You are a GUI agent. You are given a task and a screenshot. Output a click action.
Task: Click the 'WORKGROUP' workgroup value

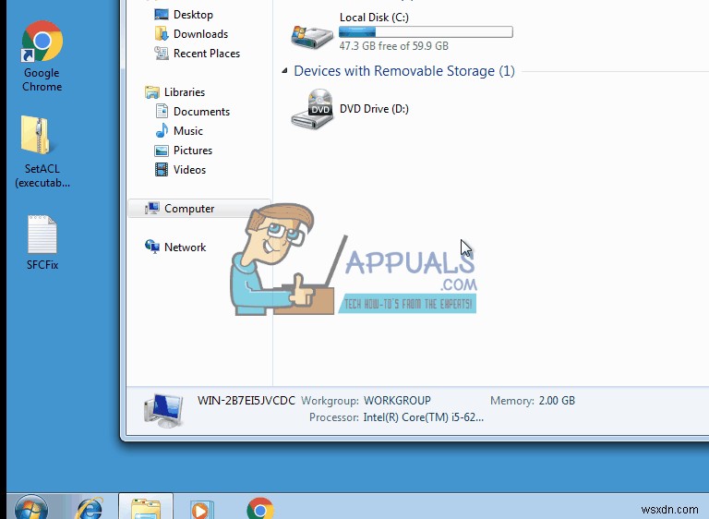point(398,401)
